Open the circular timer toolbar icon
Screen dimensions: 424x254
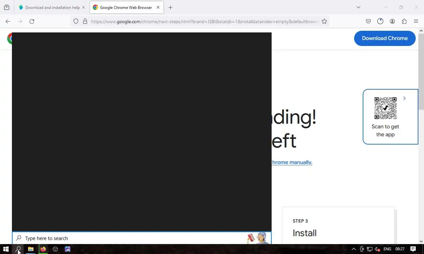[380, 21]
